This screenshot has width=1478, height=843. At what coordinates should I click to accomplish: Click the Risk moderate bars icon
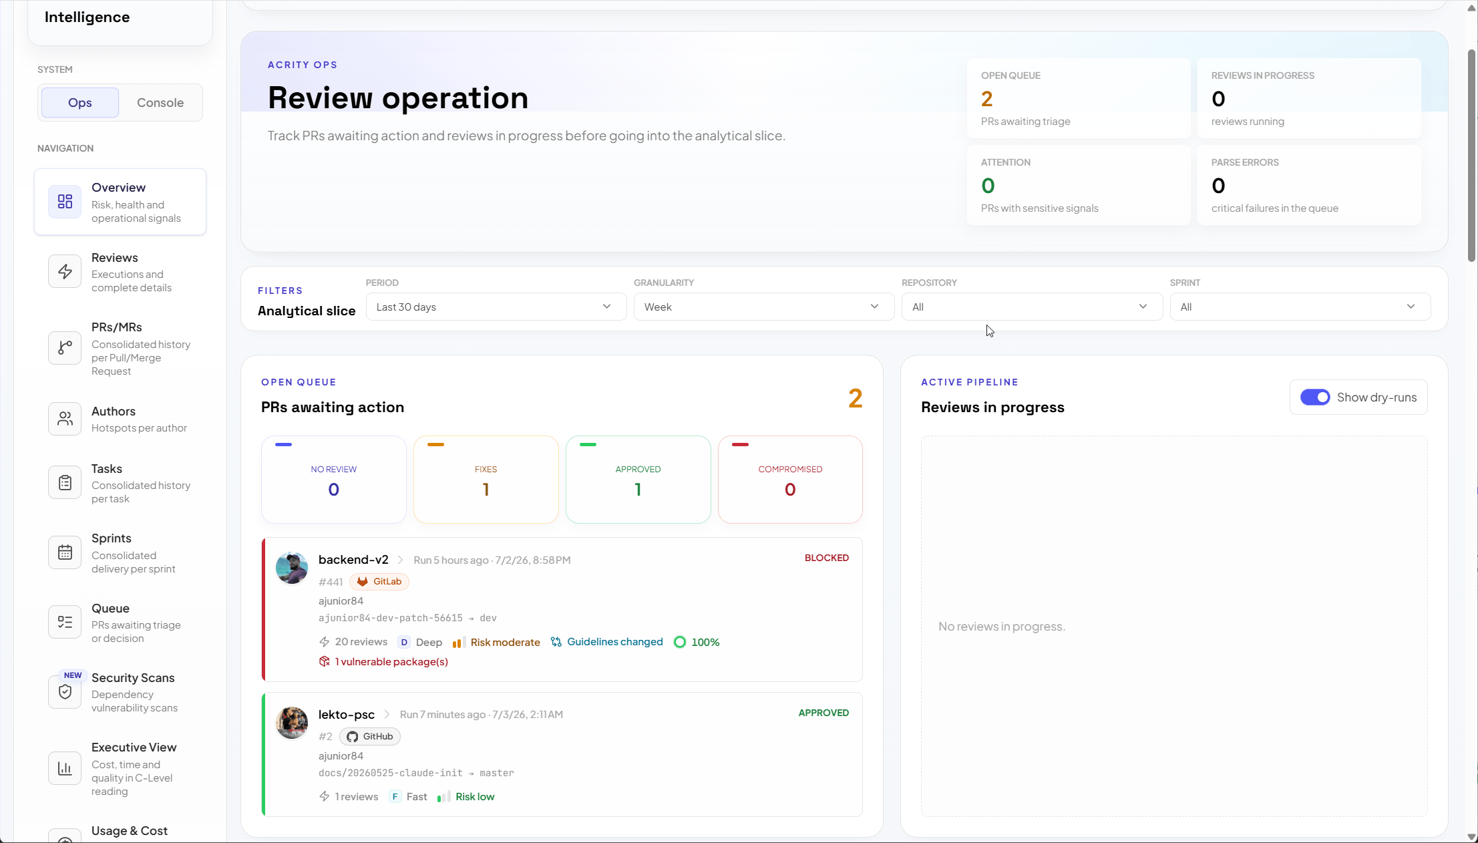coord(459,643)
